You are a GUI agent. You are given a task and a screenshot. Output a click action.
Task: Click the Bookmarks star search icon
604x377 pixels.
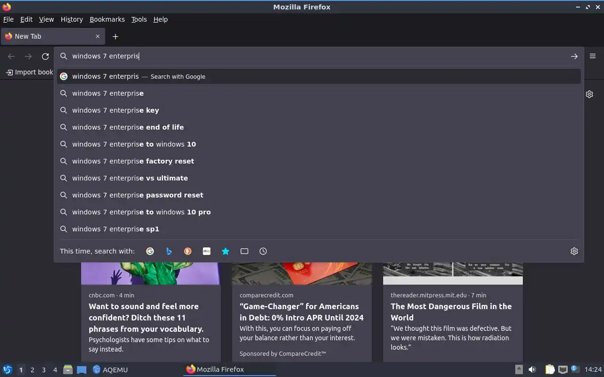point(226,251)
